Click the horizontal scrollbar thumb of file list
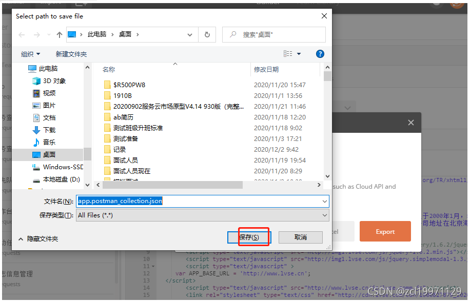The image size is (470, 301). (172, 185)
